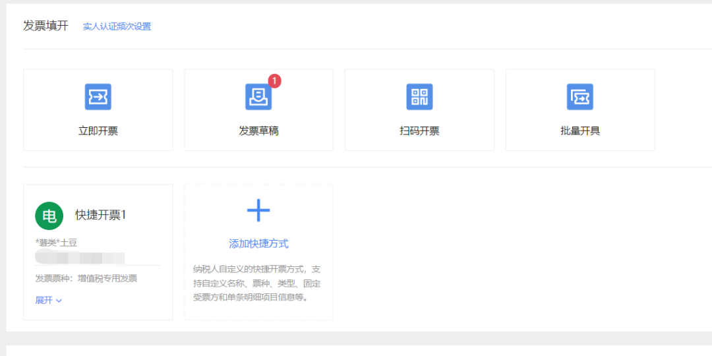This screenshot has width=712, height=356.
Task: Click the 发票草稿 text label
Action: tap(258, 131)
